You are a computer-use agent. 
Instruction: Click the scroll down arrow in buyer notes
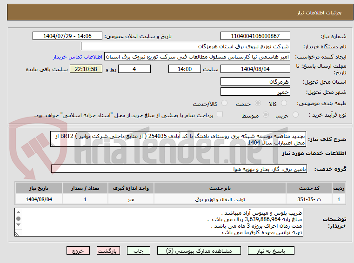pyautogui.click(x=19, y=224)
